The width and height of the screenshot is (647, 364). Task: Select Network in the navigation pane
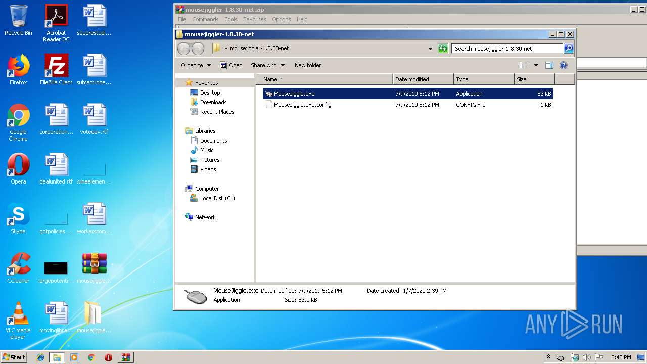click(x=205, y=217)
